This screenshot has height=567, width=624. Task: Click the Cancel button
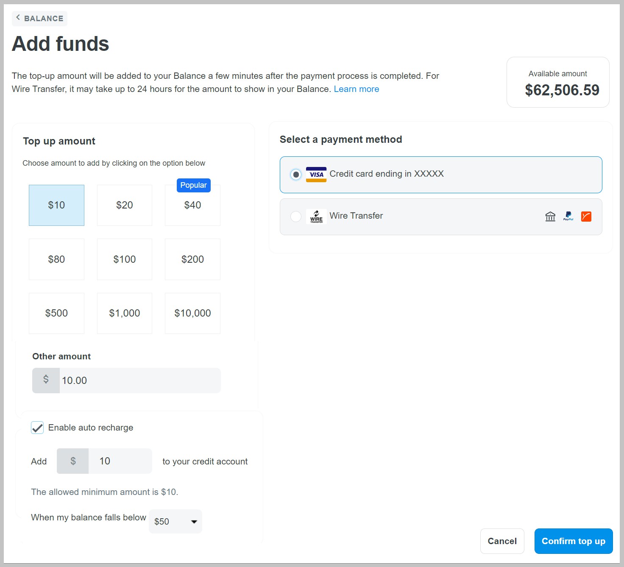pyautogui.click(x=502, y=541)
